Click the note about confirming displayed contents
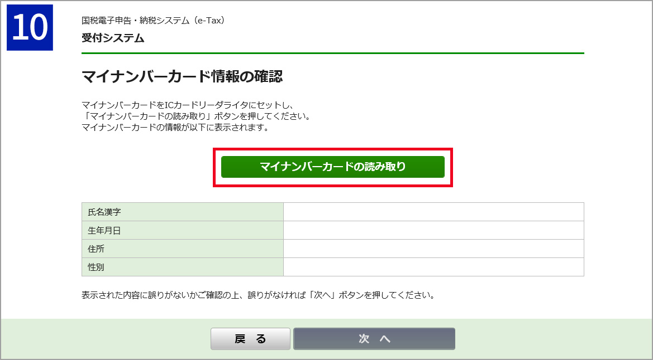The width and height of the screenshot is (653, 360). (x=258, y=295)
